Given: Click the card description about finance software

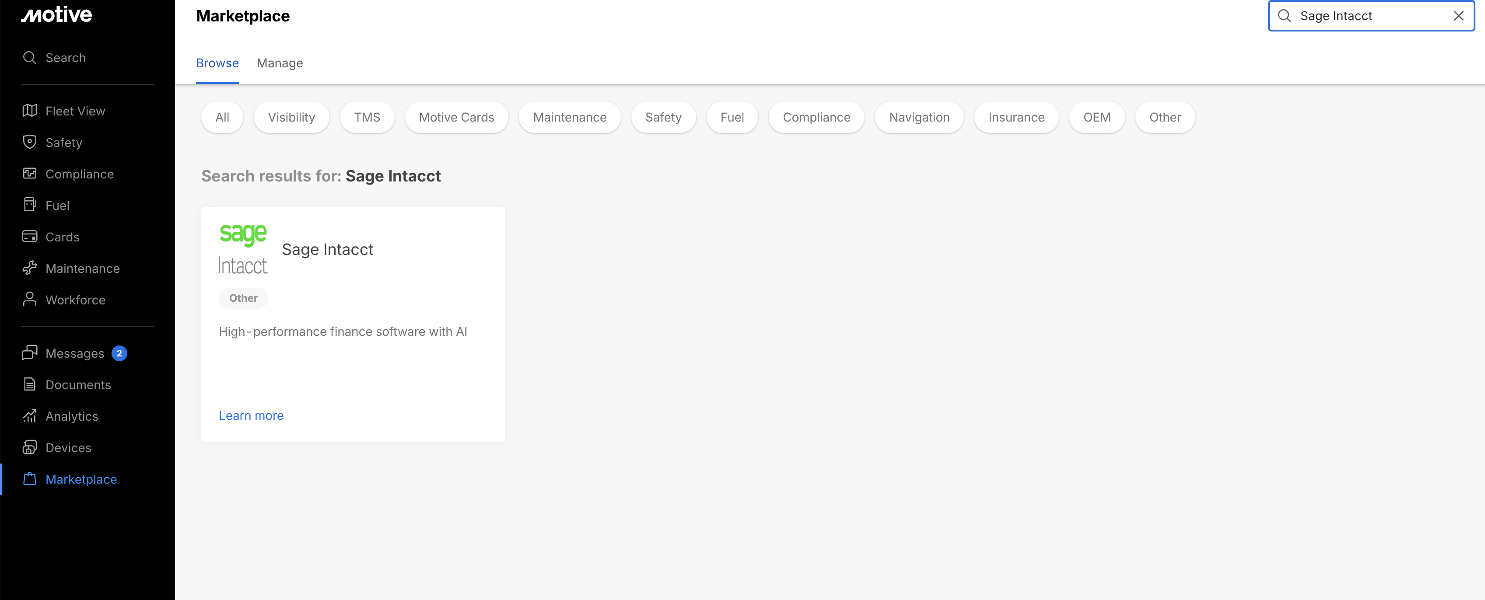Looking at the screenshot, I should point(343,331).
